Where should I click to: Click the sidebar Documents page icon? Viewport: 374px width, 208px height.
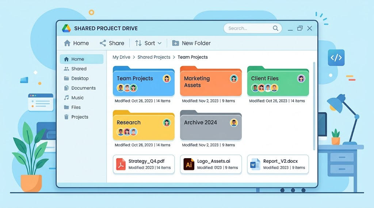(x=66, y=88)
